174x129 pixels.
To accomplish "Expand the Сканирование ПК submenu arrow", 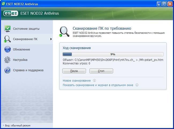I will point(51,39).
